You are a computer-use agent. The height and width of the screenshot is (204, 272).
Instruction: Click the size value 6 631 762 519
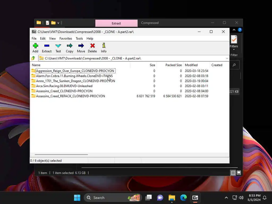[146, 96]
